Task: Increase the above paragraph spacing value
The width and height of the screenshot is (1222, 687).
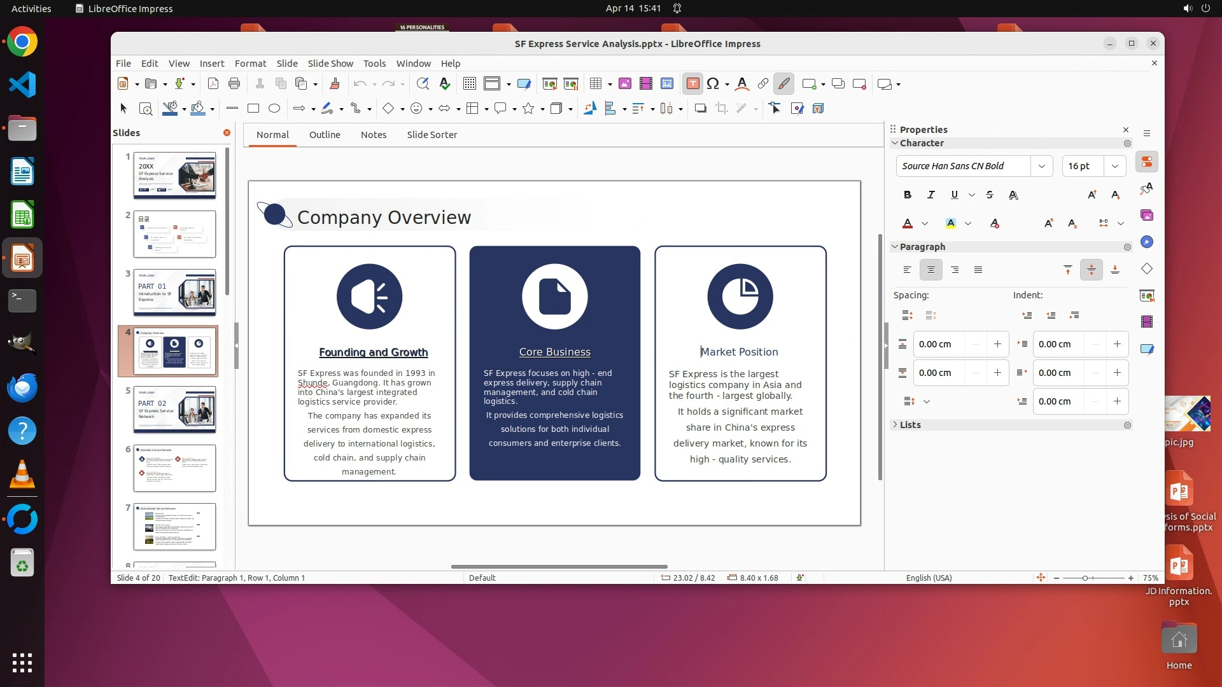Action: [x=997, y=344]
